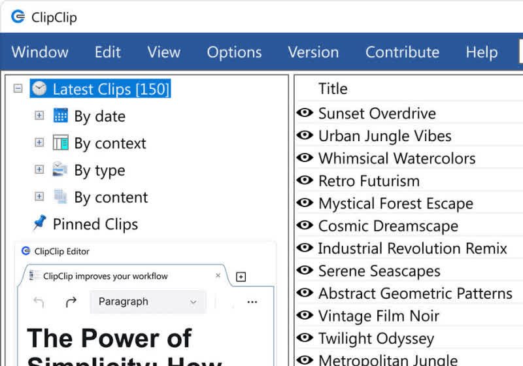
Task: Click the pushpin icon for Pinned Clips
Action: pos(40,224)
